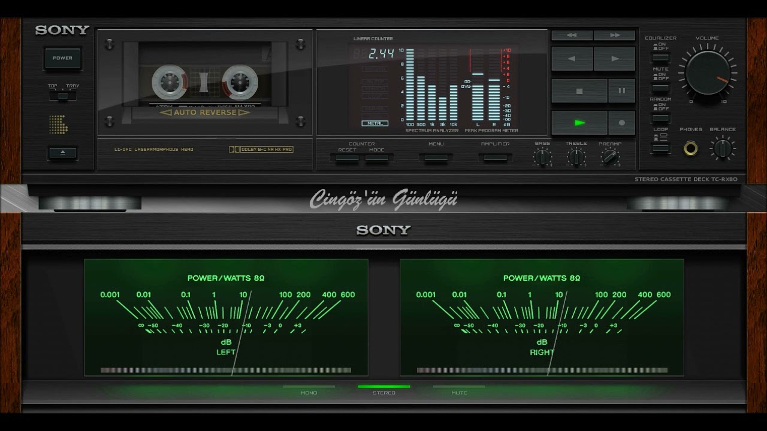Click the Cingöz'ün Günlüğü title text
This screenshot has height=431, width=767.
(383, 199)
